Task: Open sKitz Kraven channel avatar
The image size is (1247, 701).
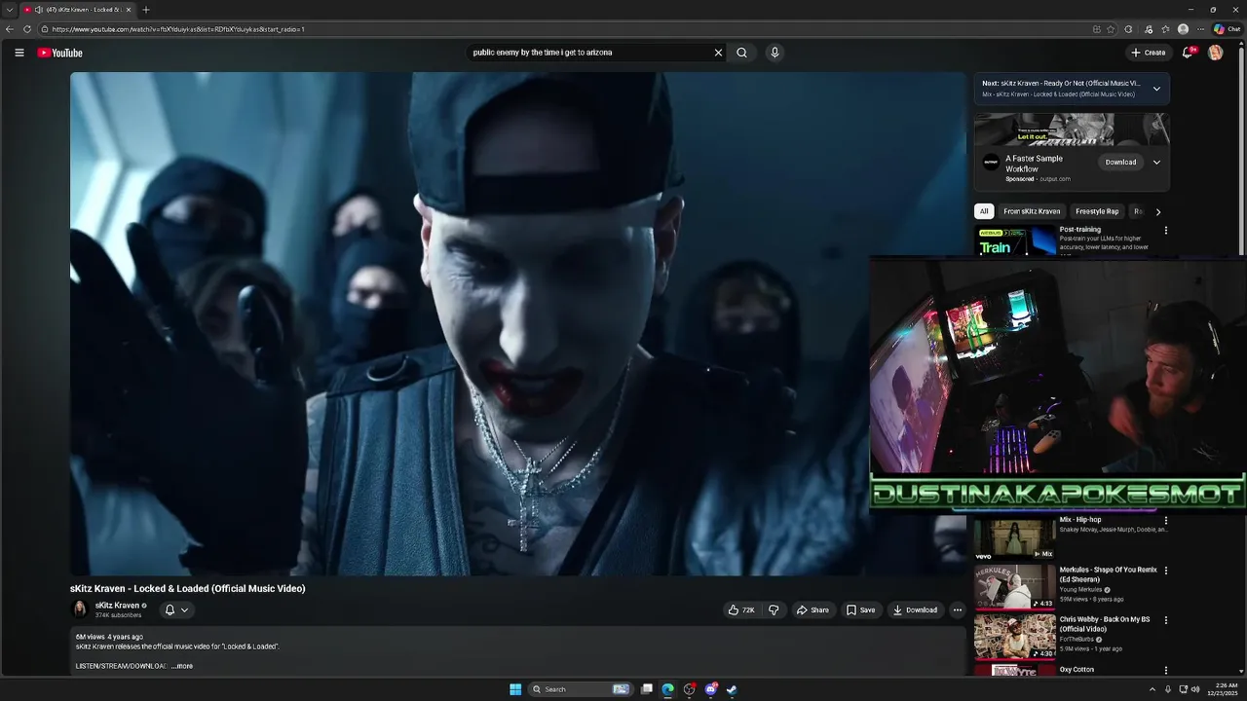Action: (x=80, y=609)
